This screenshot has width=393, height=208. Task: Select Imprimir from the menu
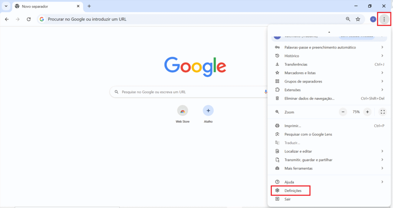tap(329, 125)
